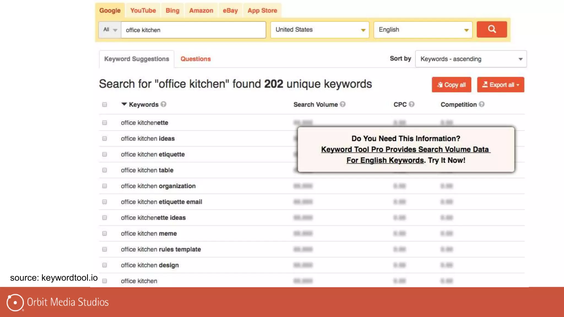Image resolution: width=564 pixels, height=317 pixels.
Task: Click the office kitchen organization keyword text
Action: click(x=158, y=186)
